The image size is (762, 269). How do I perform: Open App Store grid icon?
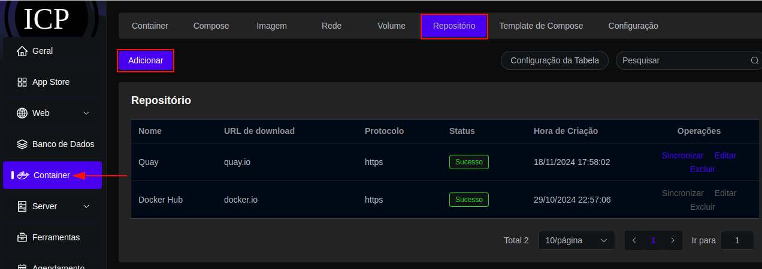(22, 82)
